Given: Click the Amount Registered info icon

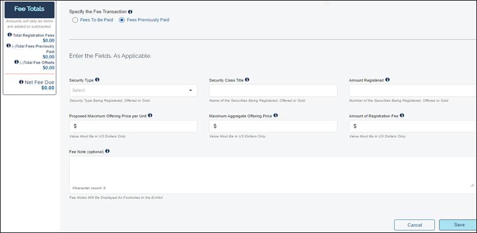Looking at the screenshot, I should (387, 80).
